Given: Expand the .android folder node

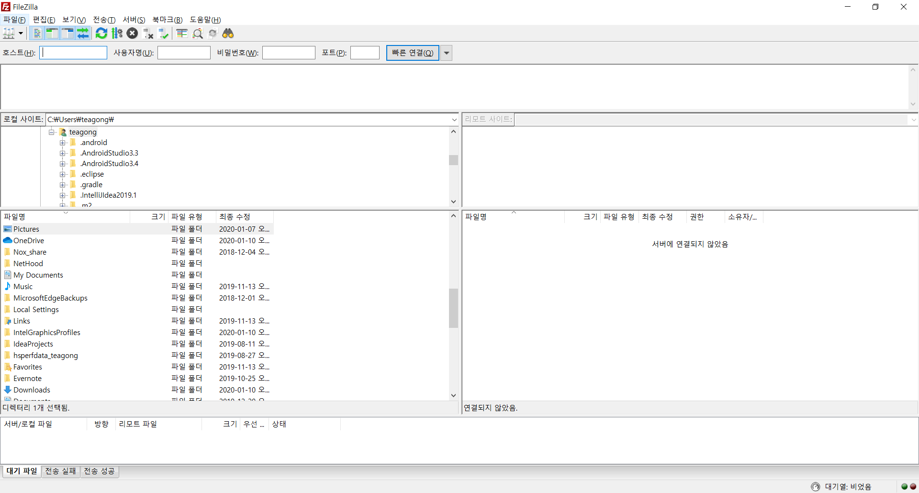Looking at the screenshot, I should 62,143.
